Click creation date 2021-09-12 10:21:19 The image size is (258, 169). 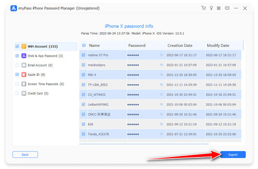(181, 124)
